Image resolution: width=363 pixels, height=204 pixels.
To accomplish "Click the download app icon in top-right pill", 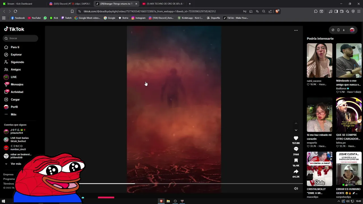I will click(x=344, y=30).
